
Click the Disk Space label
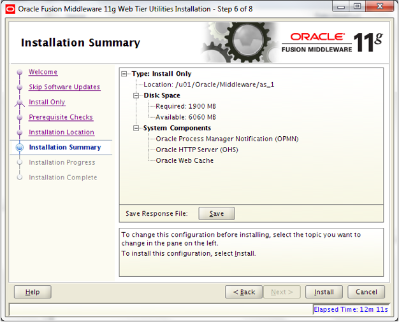coord(162,95)
